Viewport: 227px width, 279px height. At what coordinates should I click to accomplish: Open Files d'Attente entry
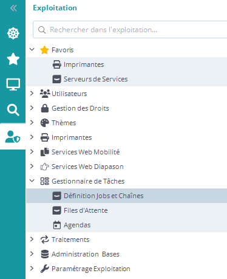coord(127,210)
